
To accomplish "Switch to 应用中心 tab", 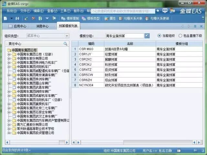I will point(17,26).
